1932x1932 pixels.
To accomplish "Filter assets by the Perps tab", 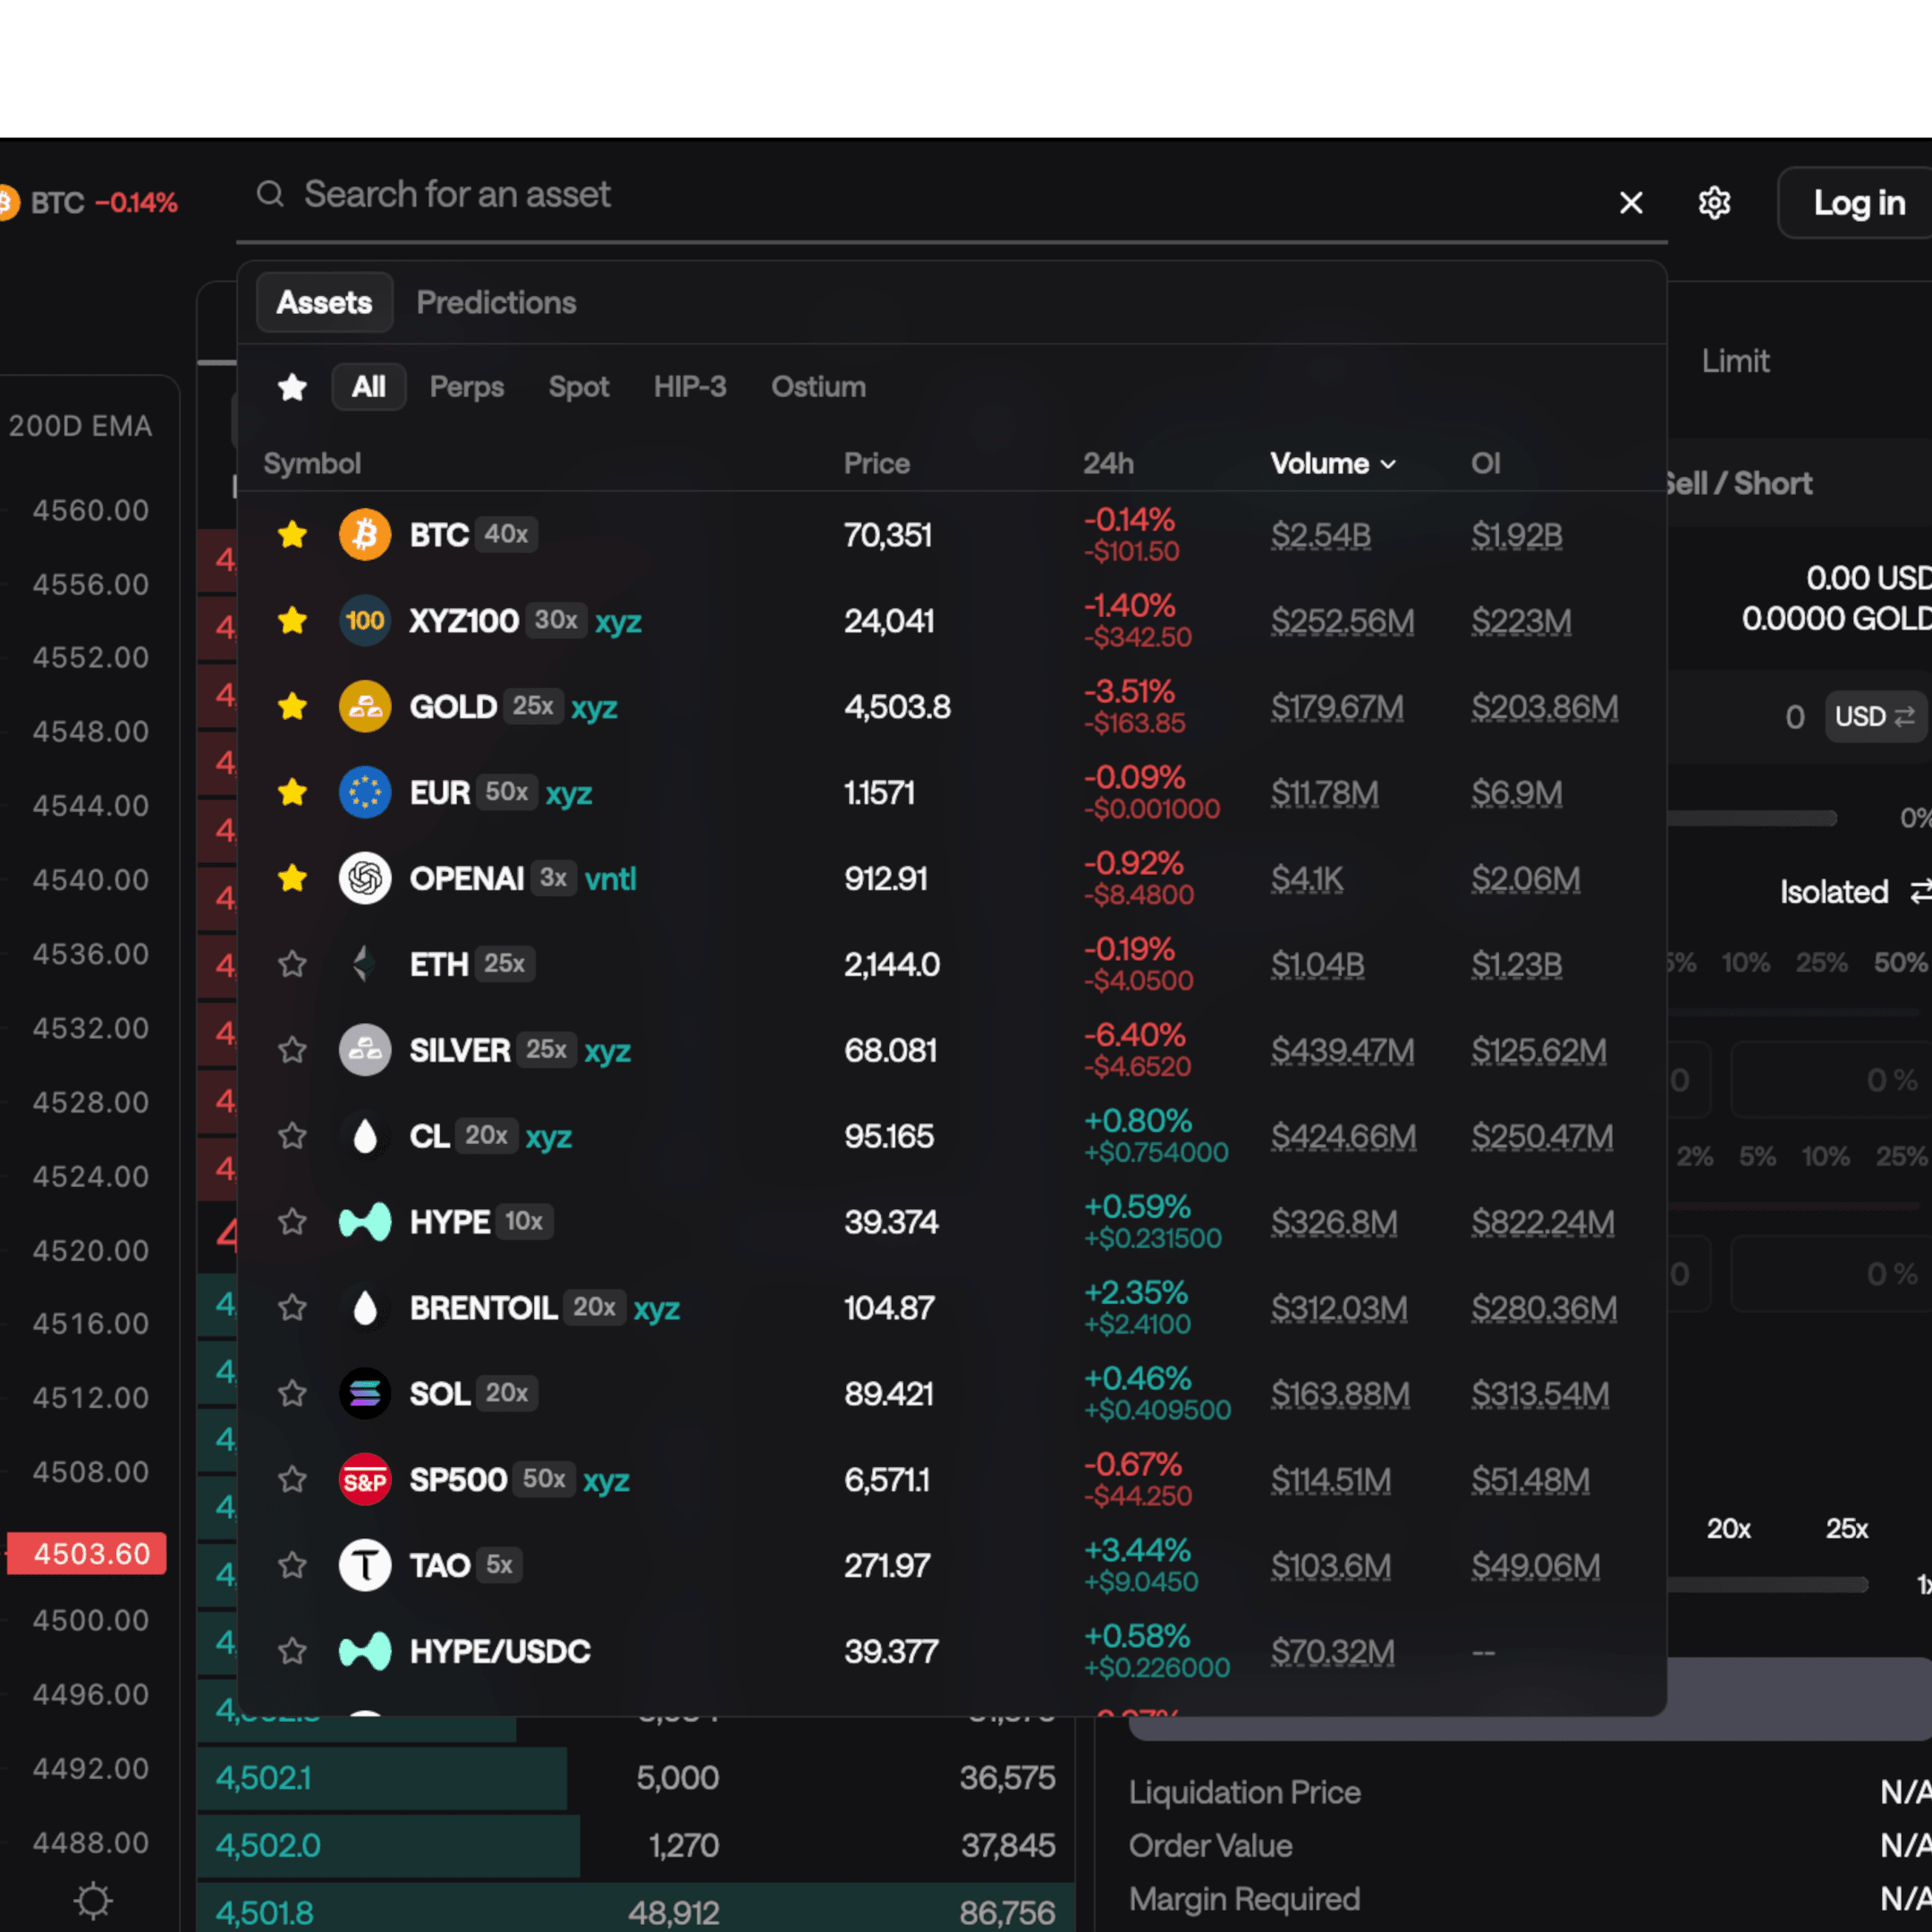I will 466,387.
